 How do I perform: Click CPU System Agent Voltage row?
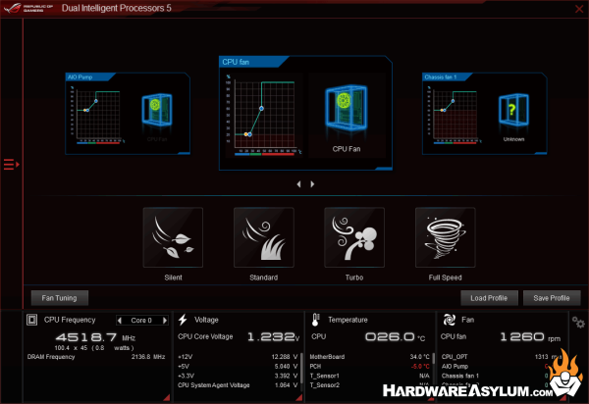click(238, 385)
